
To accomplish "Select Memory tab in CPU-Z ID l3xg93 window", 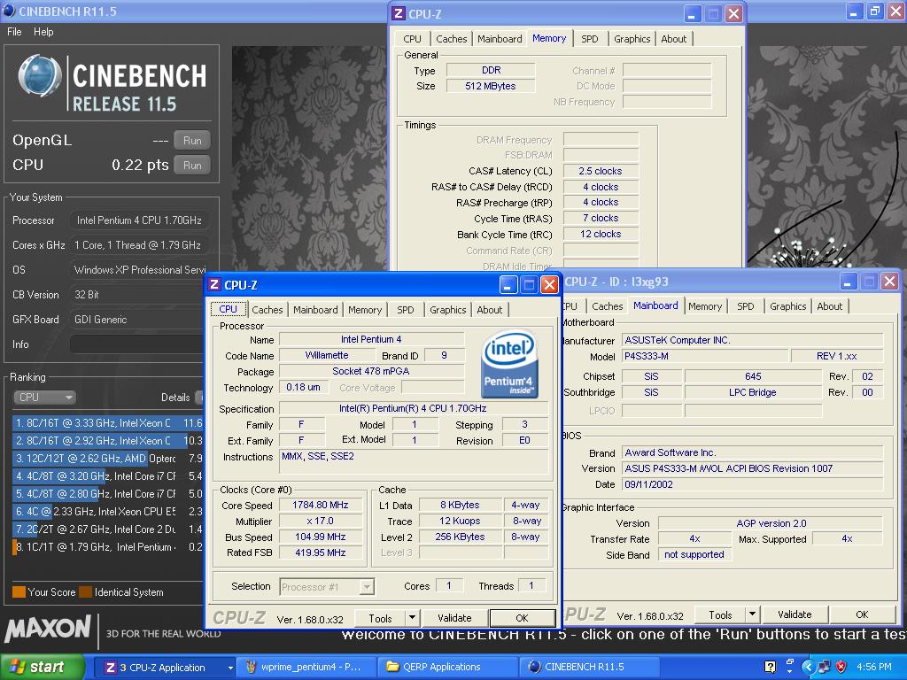I will click(x=705, y=306).
